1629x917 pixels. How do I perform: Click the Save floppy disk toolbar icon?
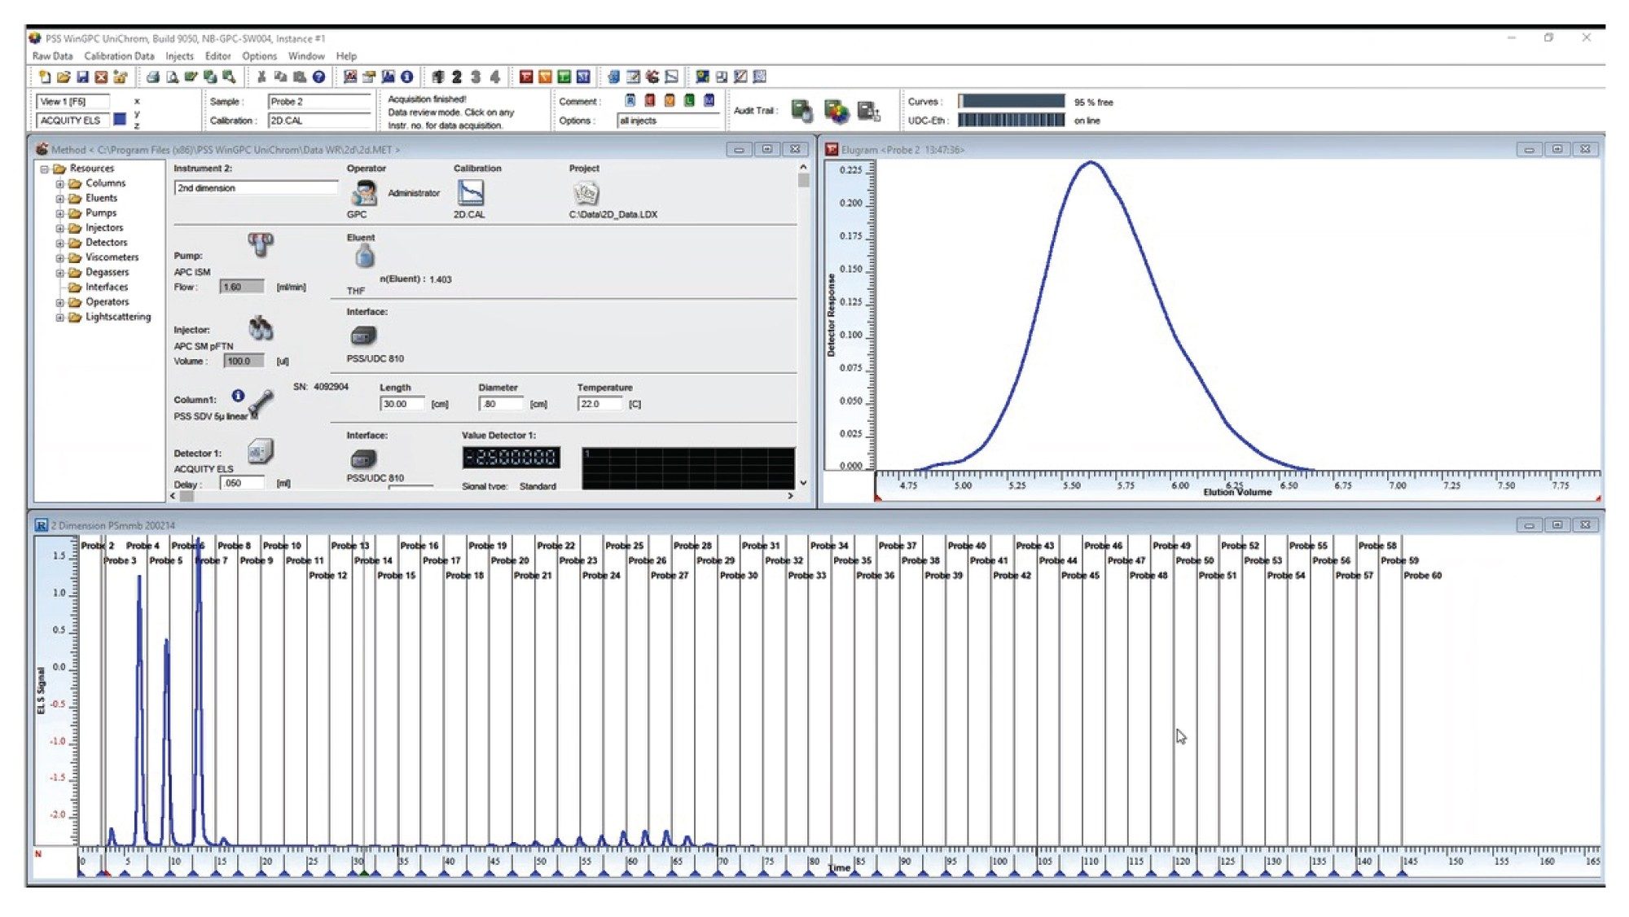pyautogui.click(x=82, y=77)
